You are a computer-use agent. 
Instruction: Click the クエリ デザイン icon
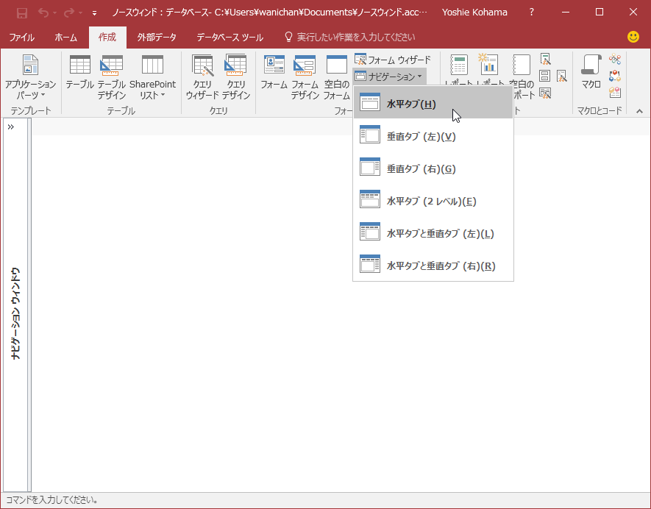click(x=235, y=78)
